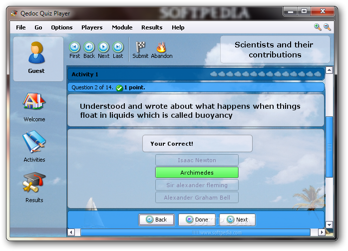Open the Options menu
The height and width of the screenshot is (251, 348).
tap(62, 27)
